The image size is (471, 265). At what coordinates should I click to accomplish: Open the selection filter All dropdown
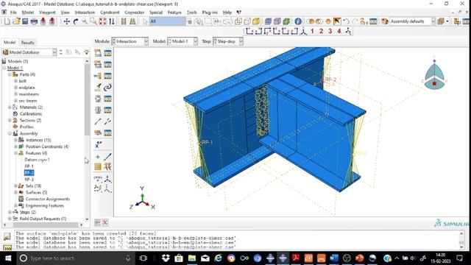coord(167,21)
